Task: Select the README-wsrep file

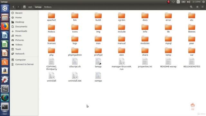Action: 168,63
